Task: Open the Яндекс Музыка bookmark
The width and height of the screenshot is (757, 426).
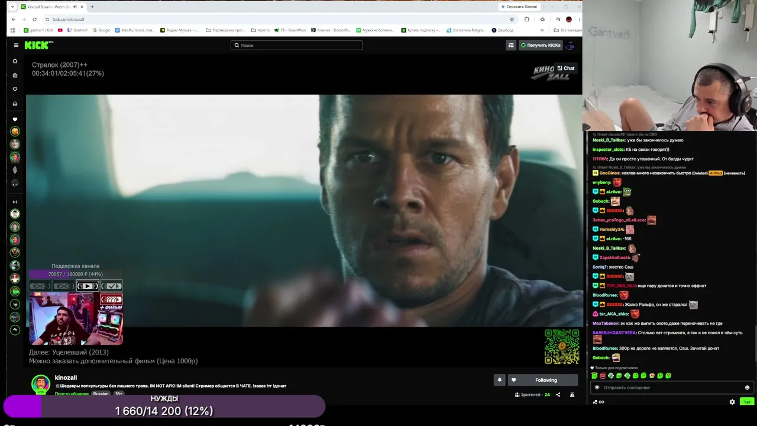Action: [180, 30]
